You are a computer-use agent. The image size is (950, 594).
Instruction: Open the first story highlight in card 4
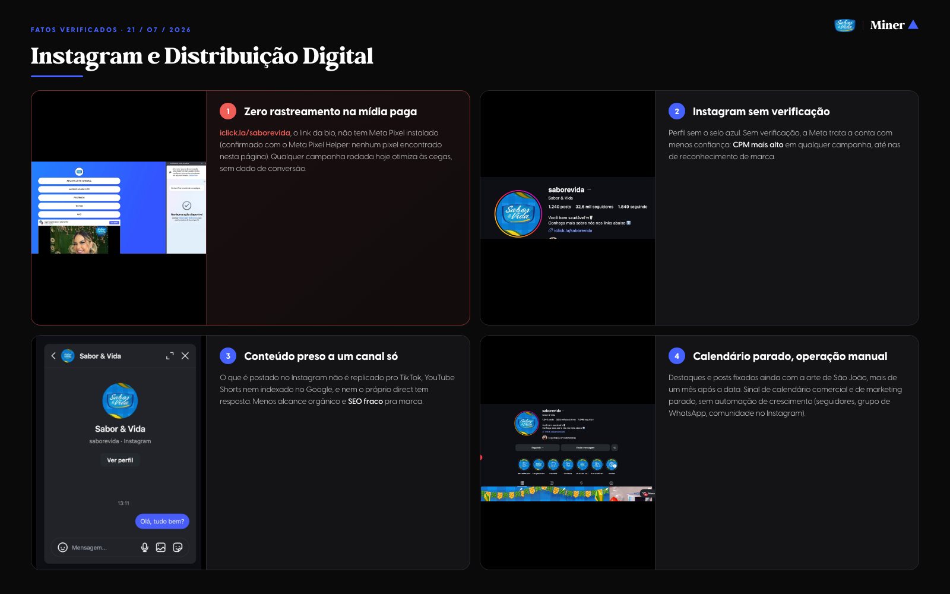coord(524,465)
